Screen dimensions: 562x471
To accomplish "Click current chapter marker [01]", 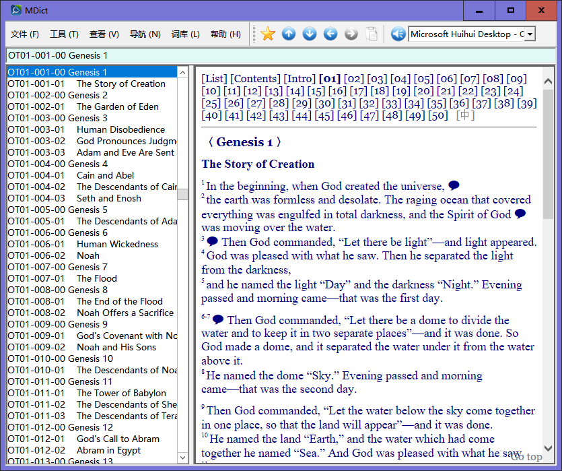I will coord(330,79).
